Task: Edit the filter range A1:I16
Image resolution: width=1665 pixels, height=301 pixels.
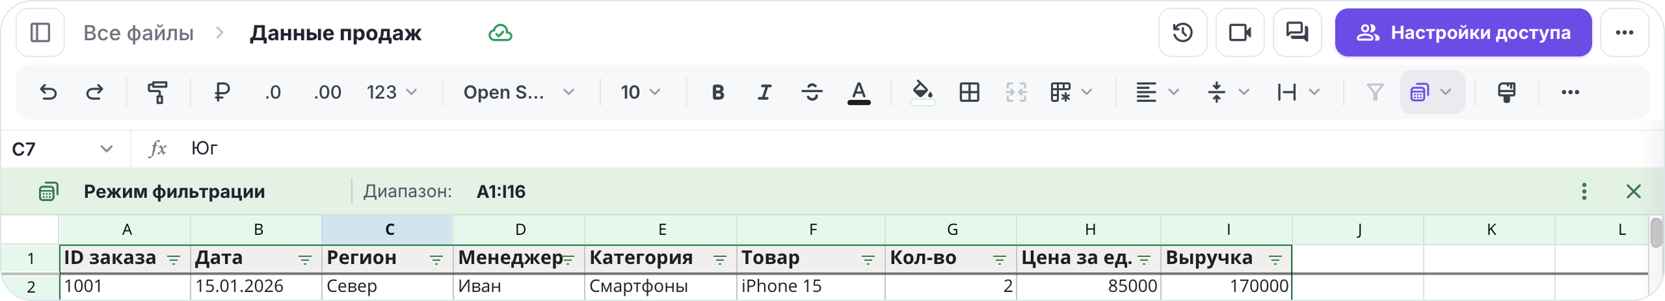Action: (x=501, y=191)
